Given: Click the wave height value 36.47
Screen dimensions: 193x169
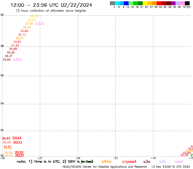Looking at the screenshot, I should coord(9,56).
